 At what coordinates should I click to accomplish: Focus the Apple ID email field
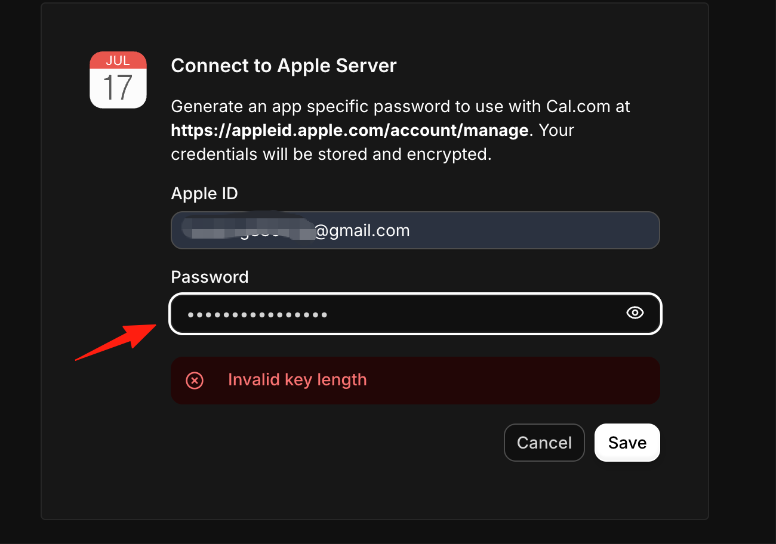click(x=415, y=230)
